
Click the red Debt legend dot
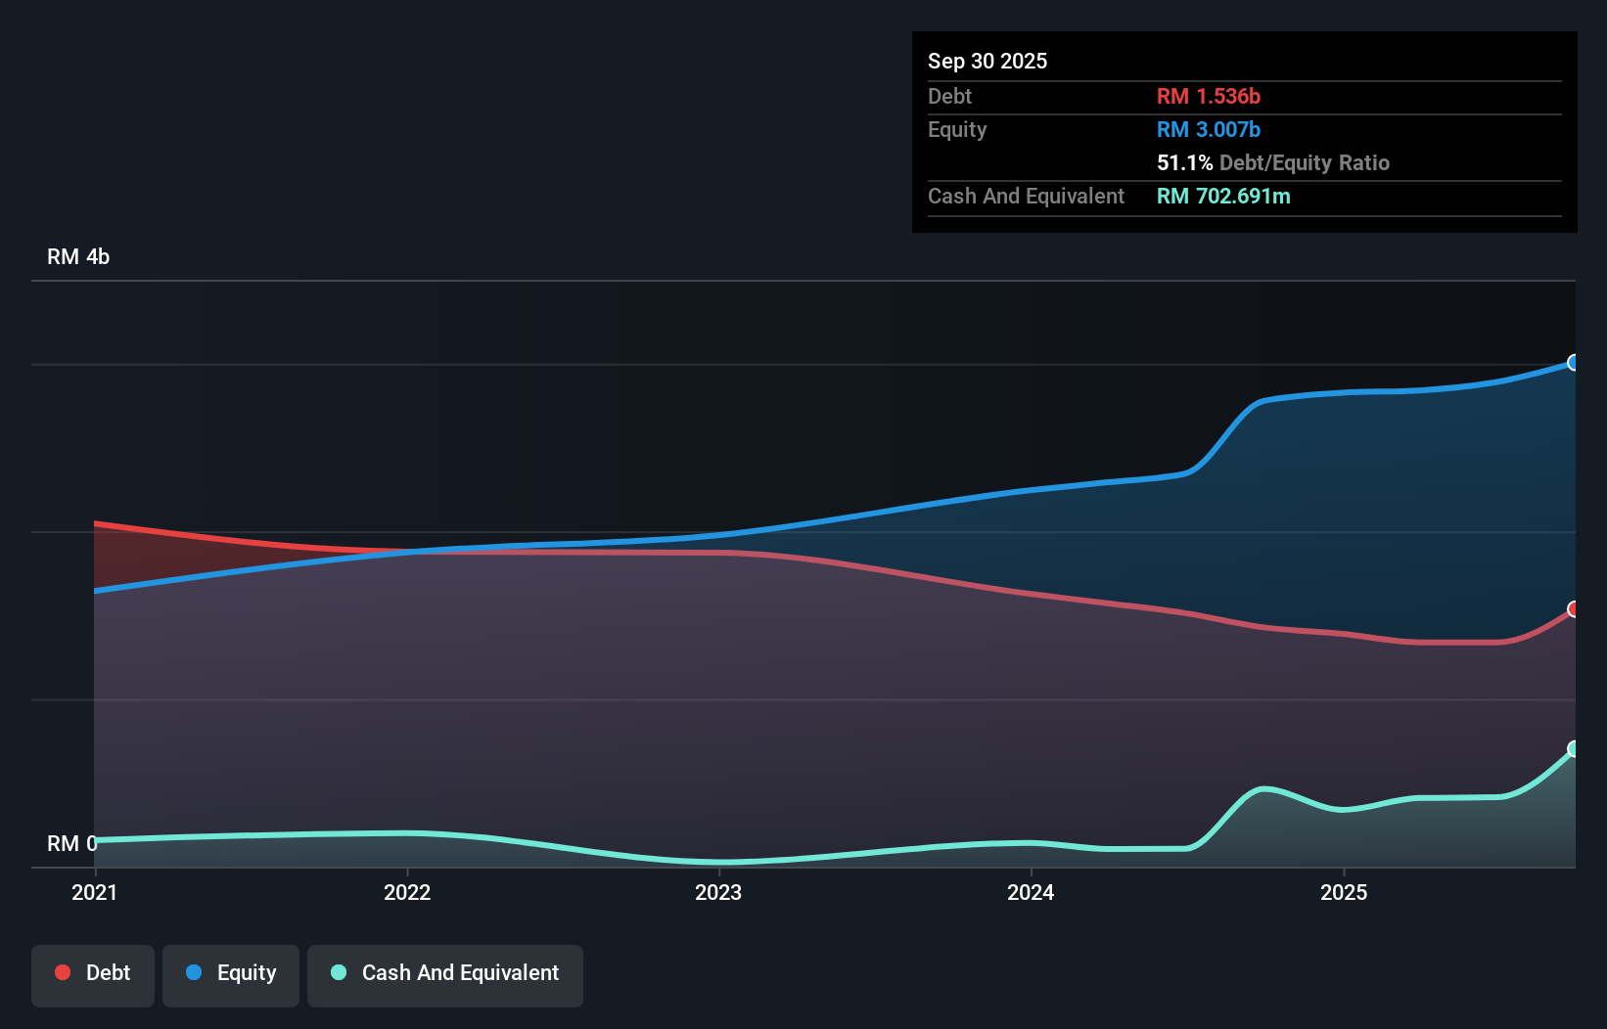[62, 972]
